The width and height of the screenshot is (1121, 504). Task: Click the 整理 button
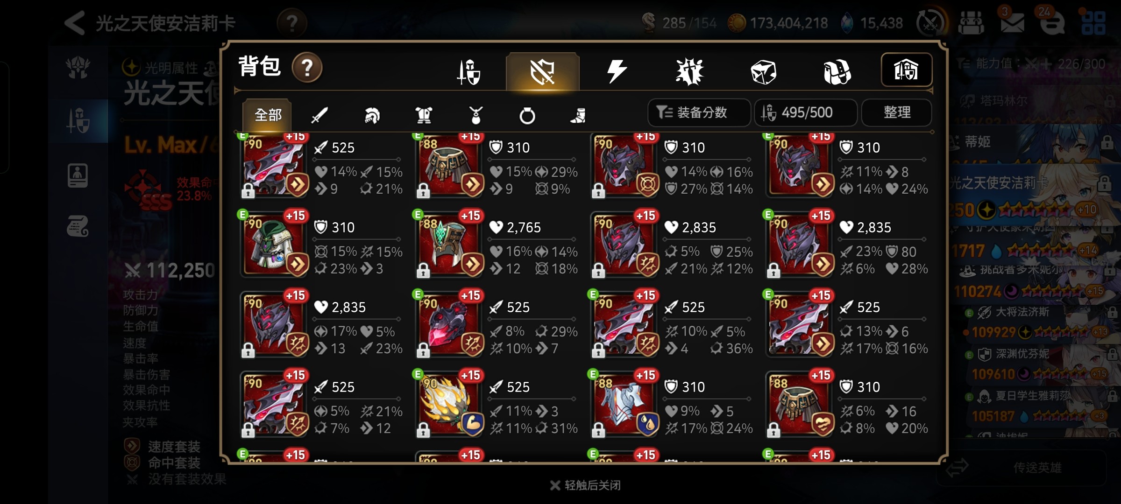point(896,112)
